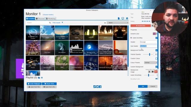Enable the Custom Colour checkbox

pos(156,59)
